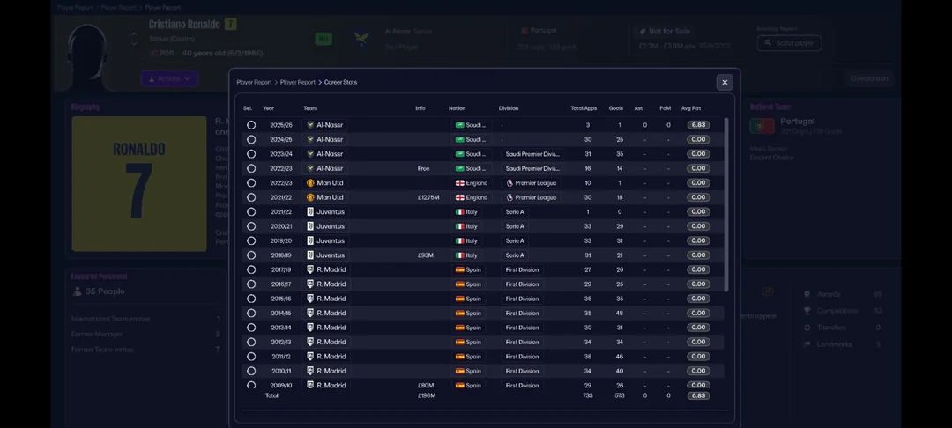Select the 2010/11 R. Madrid radio

250,371
